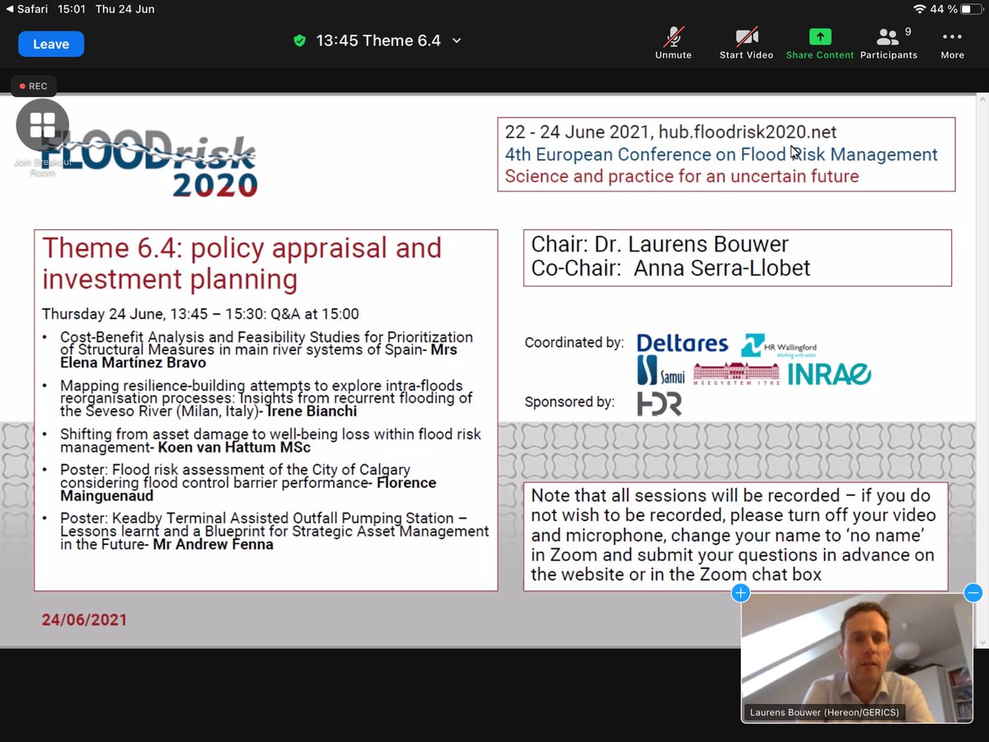Click the HR Wallingford logo
Viewport: 989px width, 742px height.
click(779, 345)
